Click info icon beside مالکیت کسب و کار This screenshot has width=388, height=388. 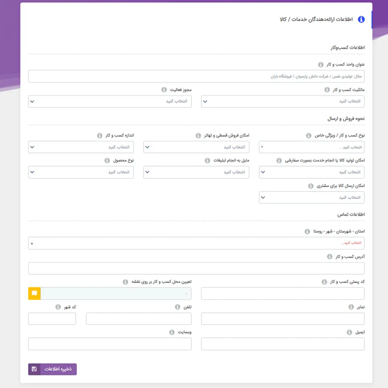pos(327,90)
